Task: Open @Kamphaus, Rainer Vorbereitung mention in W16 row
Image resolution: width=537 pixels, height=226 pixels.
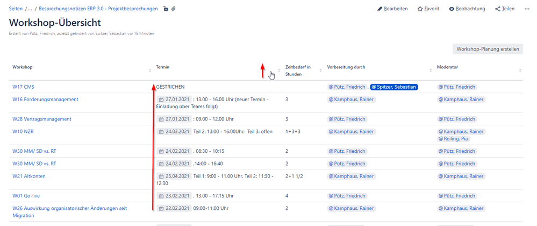Action: tap(352, 100)
